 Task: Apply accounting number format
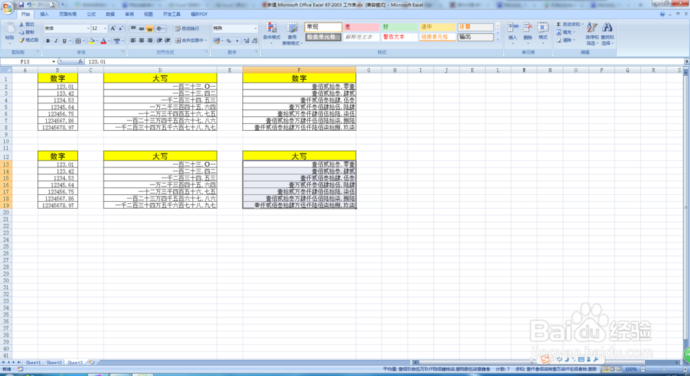(217, 41)
